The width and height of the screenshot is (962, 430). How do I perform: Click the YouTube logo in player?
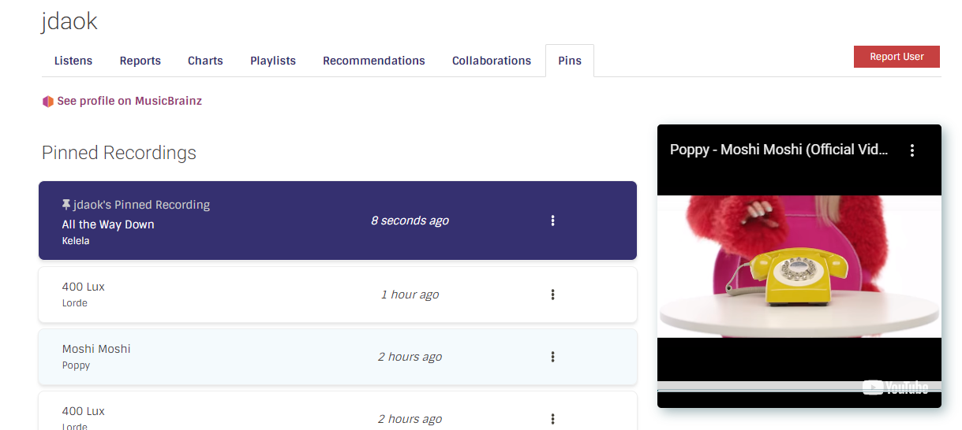click(895, 387)
